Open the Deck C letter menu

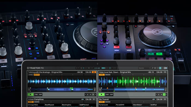pos(94,99)
